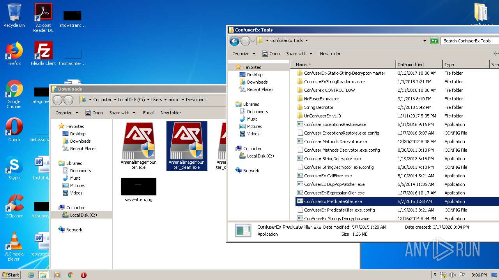
Task: Click Back button in ConfuserEx Tools window
Action: click(x=234, y=40)
